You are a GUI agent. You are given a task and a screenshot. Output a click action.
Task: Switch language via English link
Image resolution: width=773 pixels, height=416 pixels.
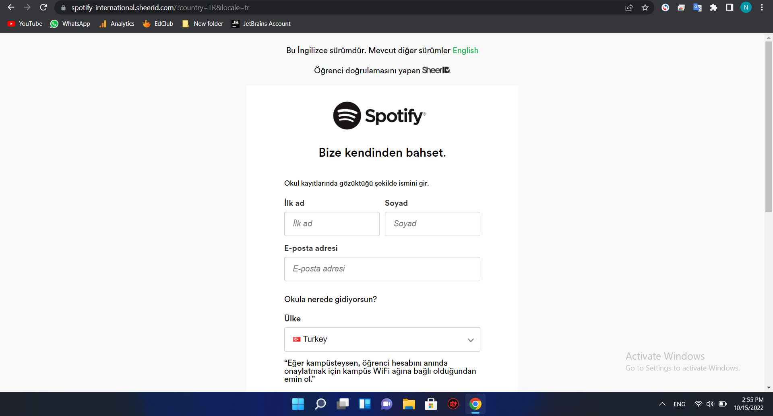(x=465, y=50)
